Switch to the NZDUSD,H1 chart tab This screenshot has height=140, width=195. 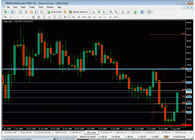pyautogui.click(x=151, y=132)
